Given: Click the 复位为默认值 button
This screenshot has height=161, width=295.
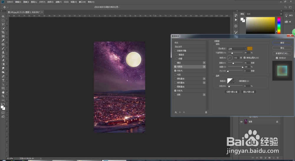Looking at the screenshot, I should 248,92.
